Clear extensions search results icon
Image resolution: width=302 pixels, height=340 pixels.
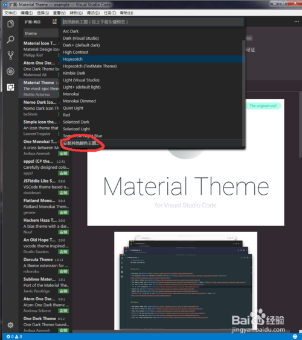point(54,22)
